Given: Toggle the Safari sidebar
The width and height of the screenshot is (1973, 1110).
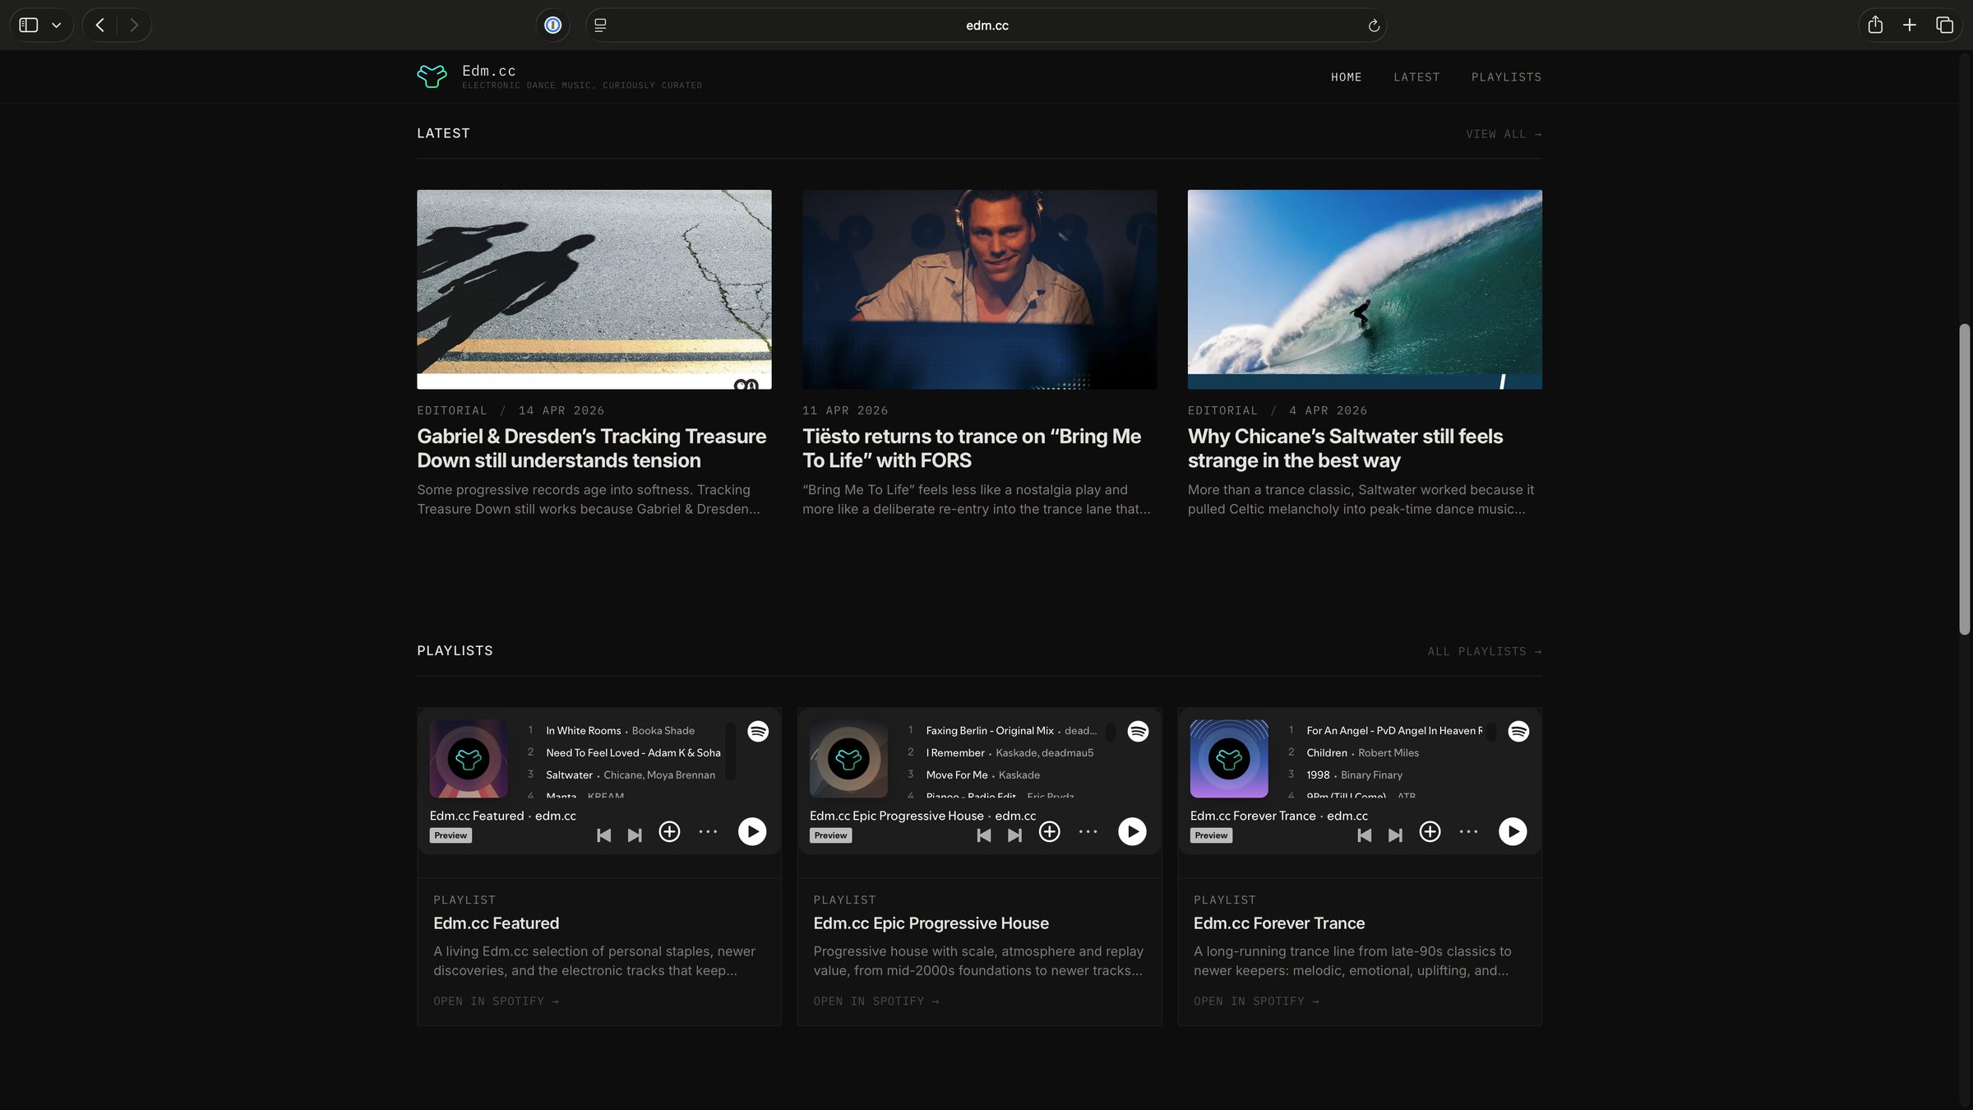Looking at the screenshot, I should 29,25.
